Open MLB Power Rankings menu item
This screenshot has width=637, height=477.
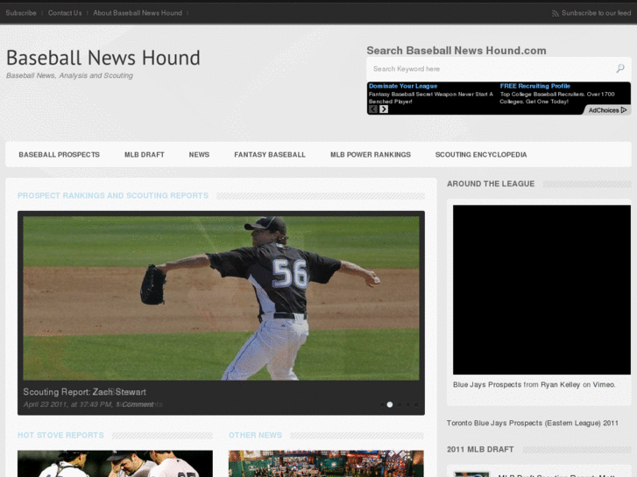[x=371, y=155]
